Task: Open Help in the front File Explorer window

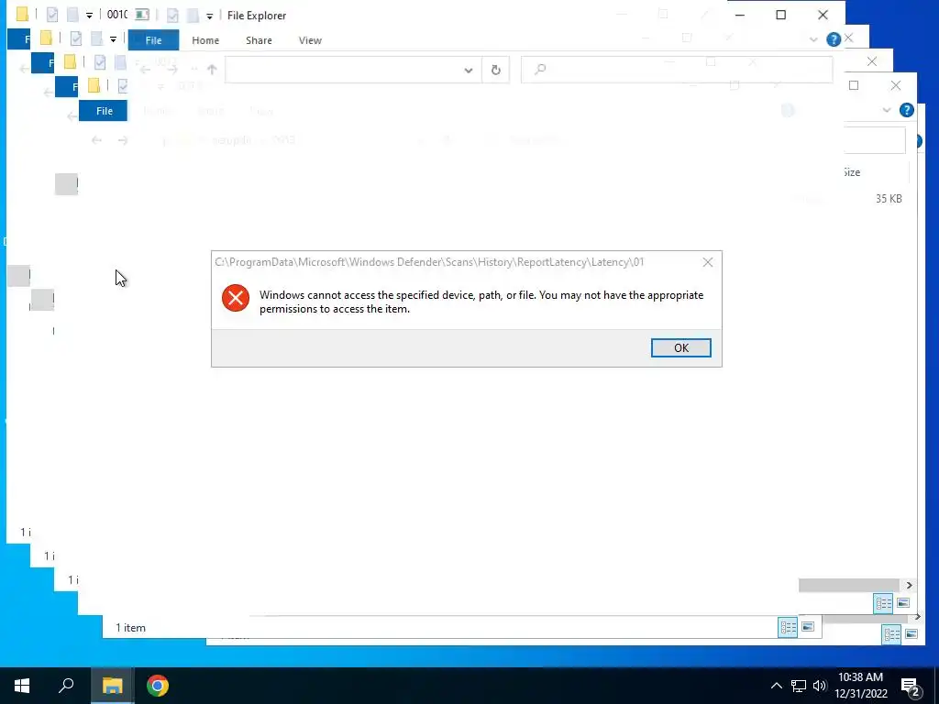Action: point(833,39)
